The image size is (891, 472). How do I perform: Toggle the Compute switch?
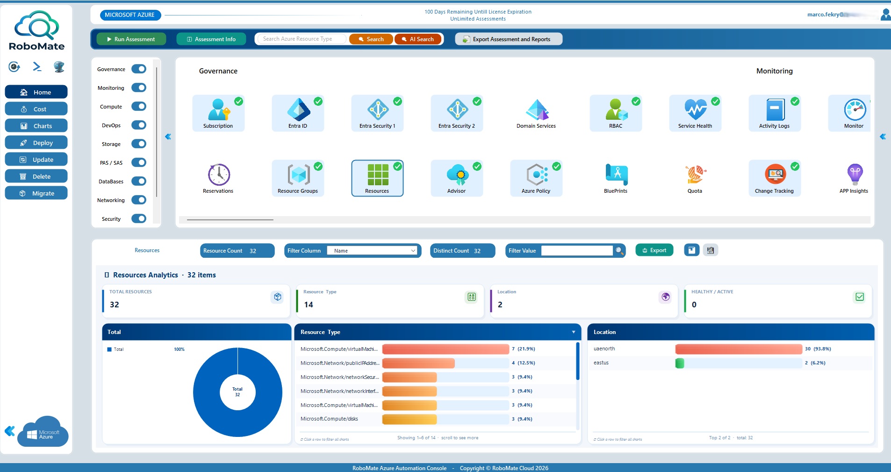coord(139,107)
